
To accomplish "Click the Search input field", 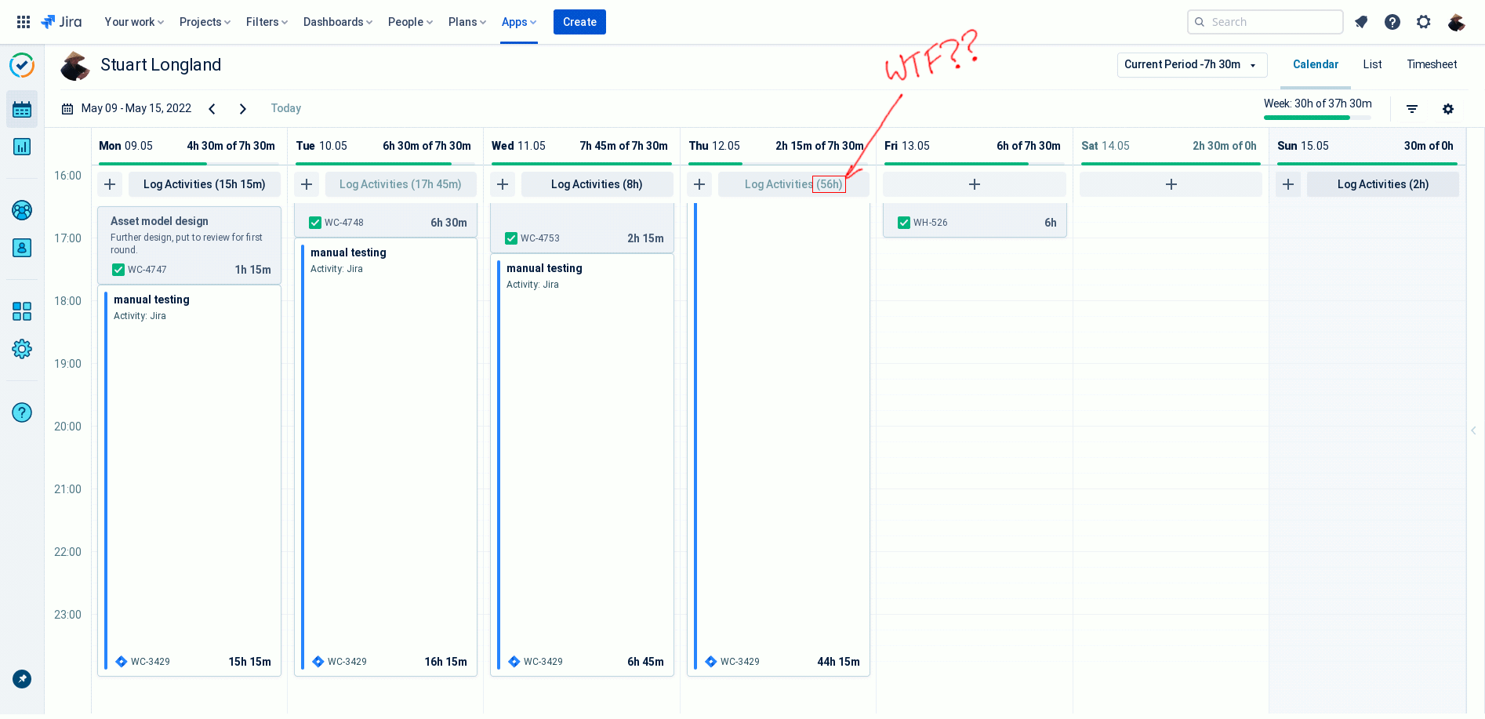I will coord(1265,22).
